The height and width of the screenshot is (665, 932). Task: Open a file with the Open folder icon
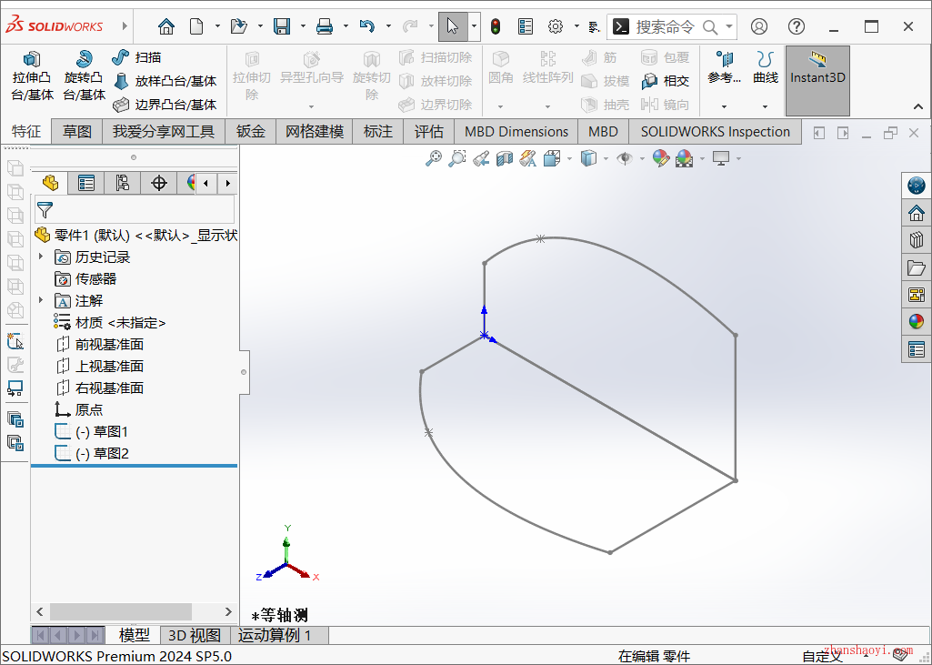pyautogui.click(x=239, y=26)
